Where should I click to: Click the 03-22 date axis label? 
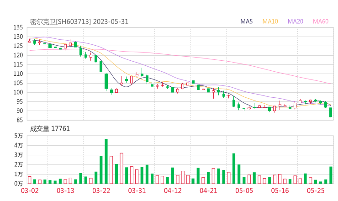click(101, 190)
